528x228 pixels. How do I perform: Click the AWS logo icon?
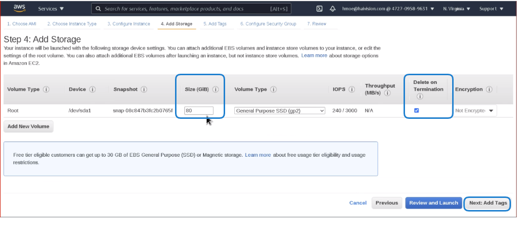(x=19, y=8)
